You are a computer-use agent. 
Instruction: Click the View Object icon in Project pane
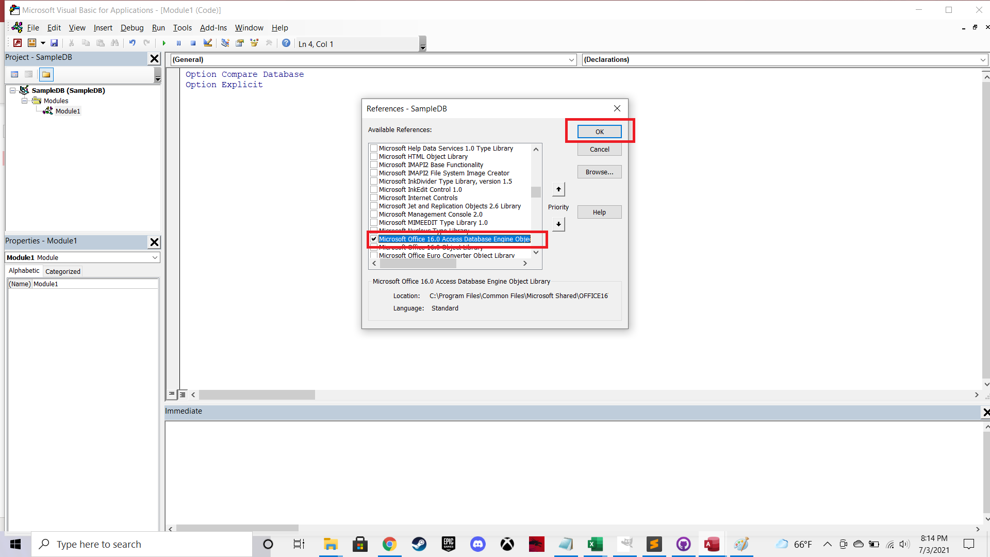pos(29,74)
